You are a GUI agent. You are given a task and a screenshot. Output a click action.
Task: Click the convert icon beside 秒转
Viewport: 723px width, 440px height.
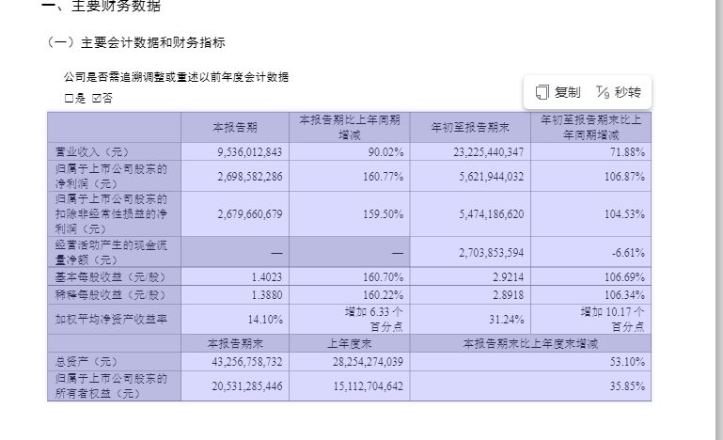(603, 92)
